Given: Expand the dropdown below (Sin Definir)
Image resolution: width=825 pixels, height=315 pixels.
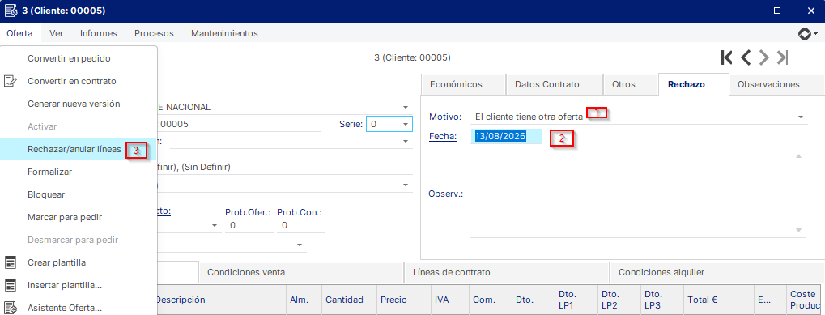Looking at the screenshot, I should pos(406,185).
